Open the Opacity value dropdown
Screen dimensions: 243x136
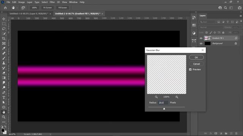(240, 27)
